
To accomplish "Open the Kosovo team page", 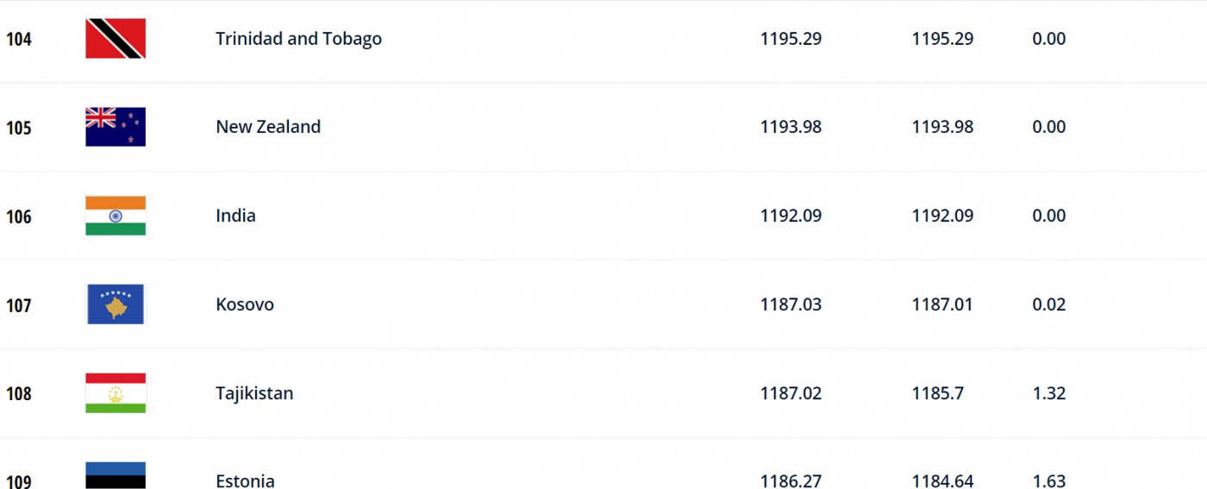I will click(245, 304).
